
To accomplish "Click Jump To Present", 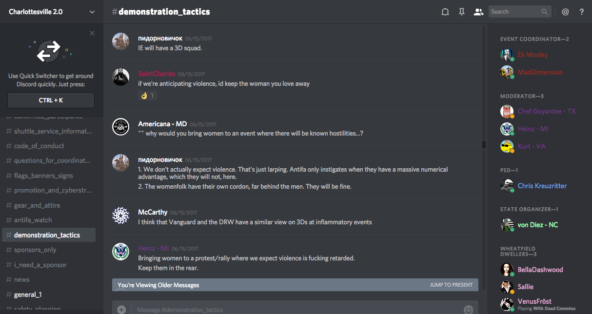I will coord(451,285).
